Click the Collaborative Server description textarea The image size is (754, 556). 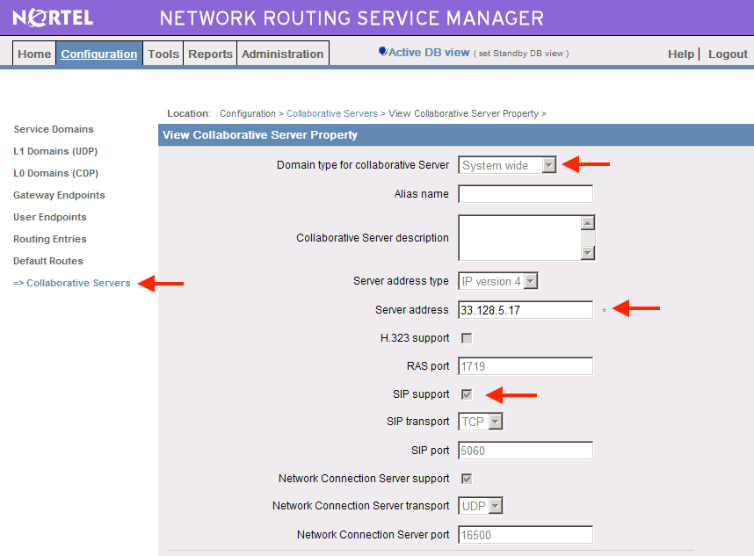tap(520, 238)
